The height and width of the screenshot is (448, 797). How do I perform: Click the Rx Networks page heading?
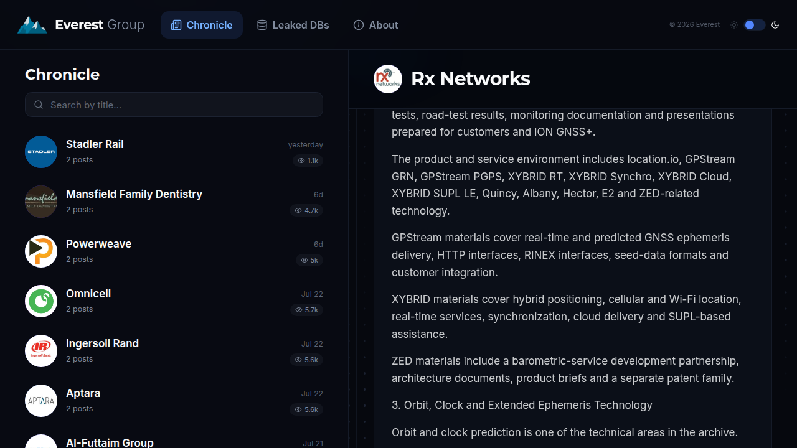[470, 79]
